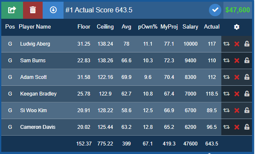
Task: Click the blue download arrow icon
Action: pyautogui.click(x=53, y=10)
